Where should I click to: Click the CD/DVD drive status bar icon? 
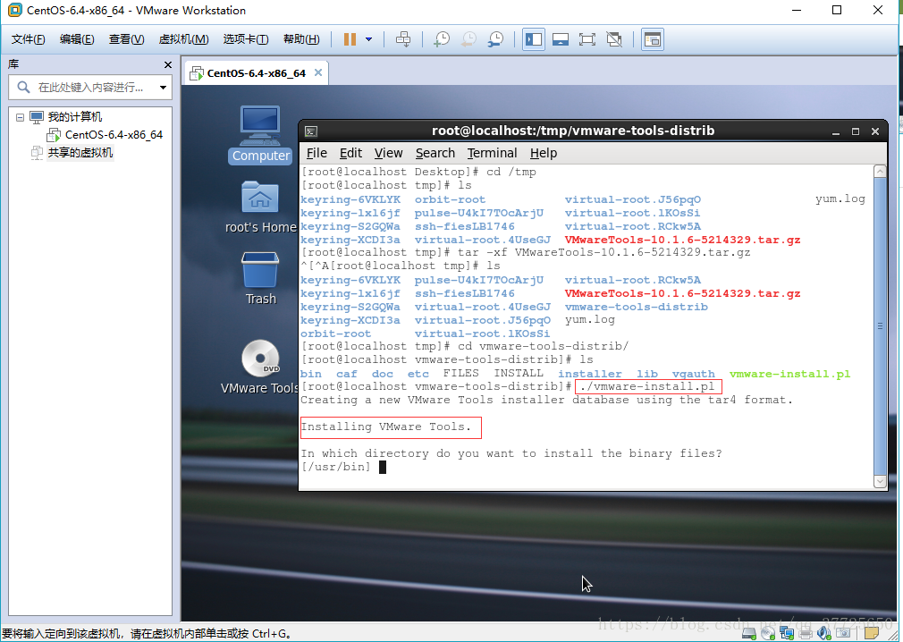click(x=768, y=634)
